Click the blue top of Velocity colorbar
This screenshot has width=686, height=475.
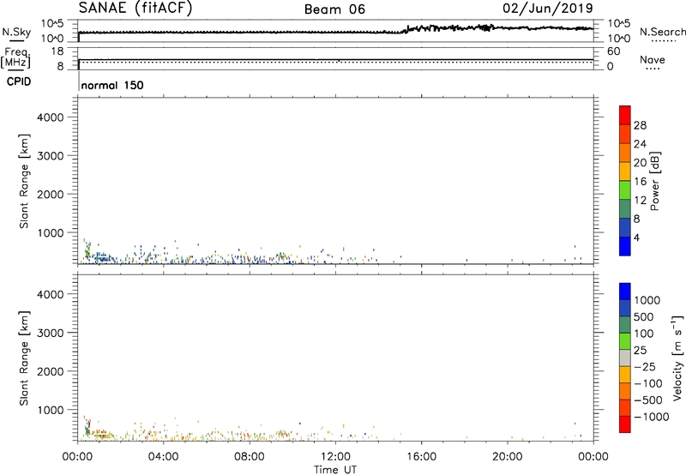click(x=625, y=292)
